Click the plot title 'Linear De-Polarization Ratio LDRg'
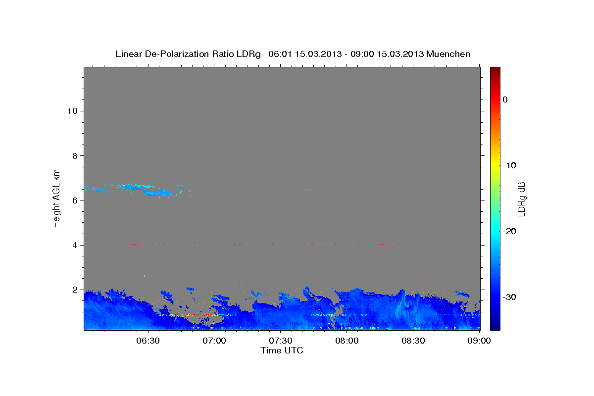Viewport: 594px width, 396px height. (x=188, y=54)
